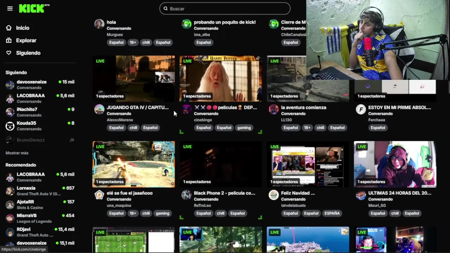Click 'JUGANDO GTA IV / CAPITU...' title
450x253 pixels.
[x=138, y=108]
